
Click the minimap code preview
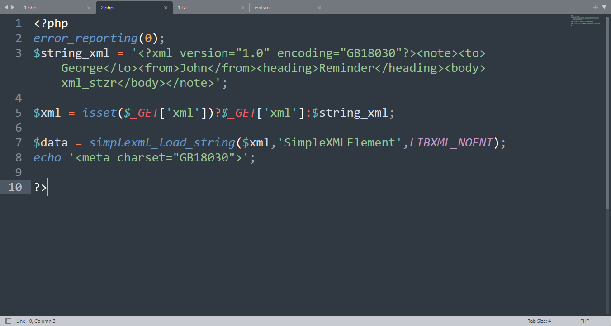pos(586,21)
